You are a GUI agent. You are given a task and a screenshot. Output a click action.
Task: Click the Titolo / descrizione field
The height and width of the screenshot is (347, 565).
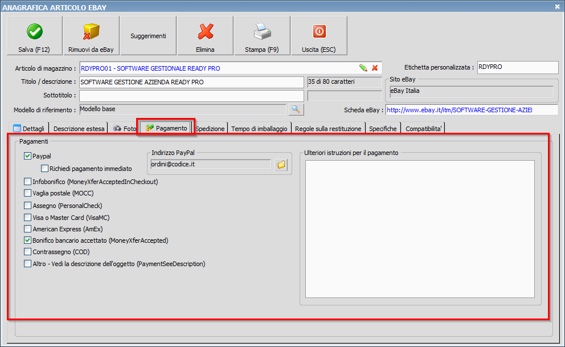(x=191, y=82)
